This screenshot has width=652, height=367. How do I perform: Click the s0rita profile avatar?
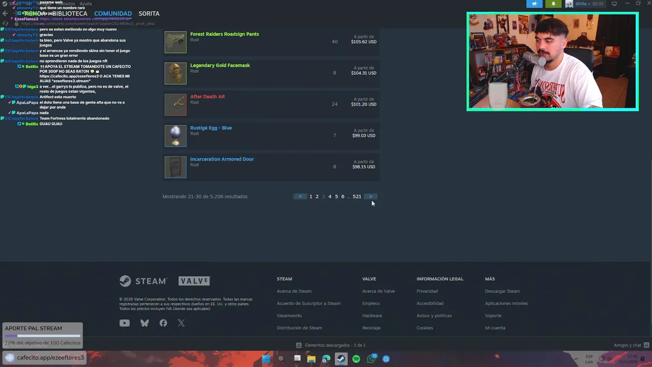coord(569,4)
